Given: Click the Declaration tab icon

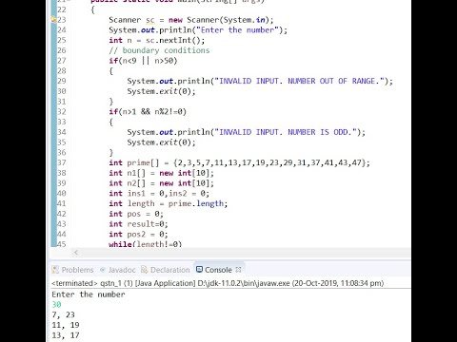Looking at the screenshot, I should (145, 270).
